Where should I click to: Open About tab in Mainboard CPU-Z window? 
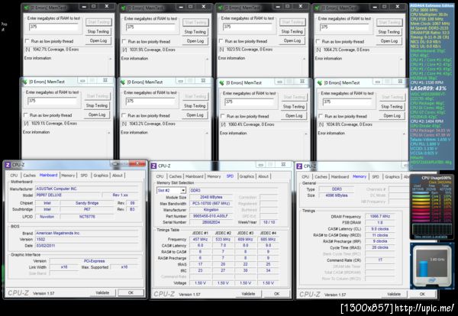tap(118, 176)
